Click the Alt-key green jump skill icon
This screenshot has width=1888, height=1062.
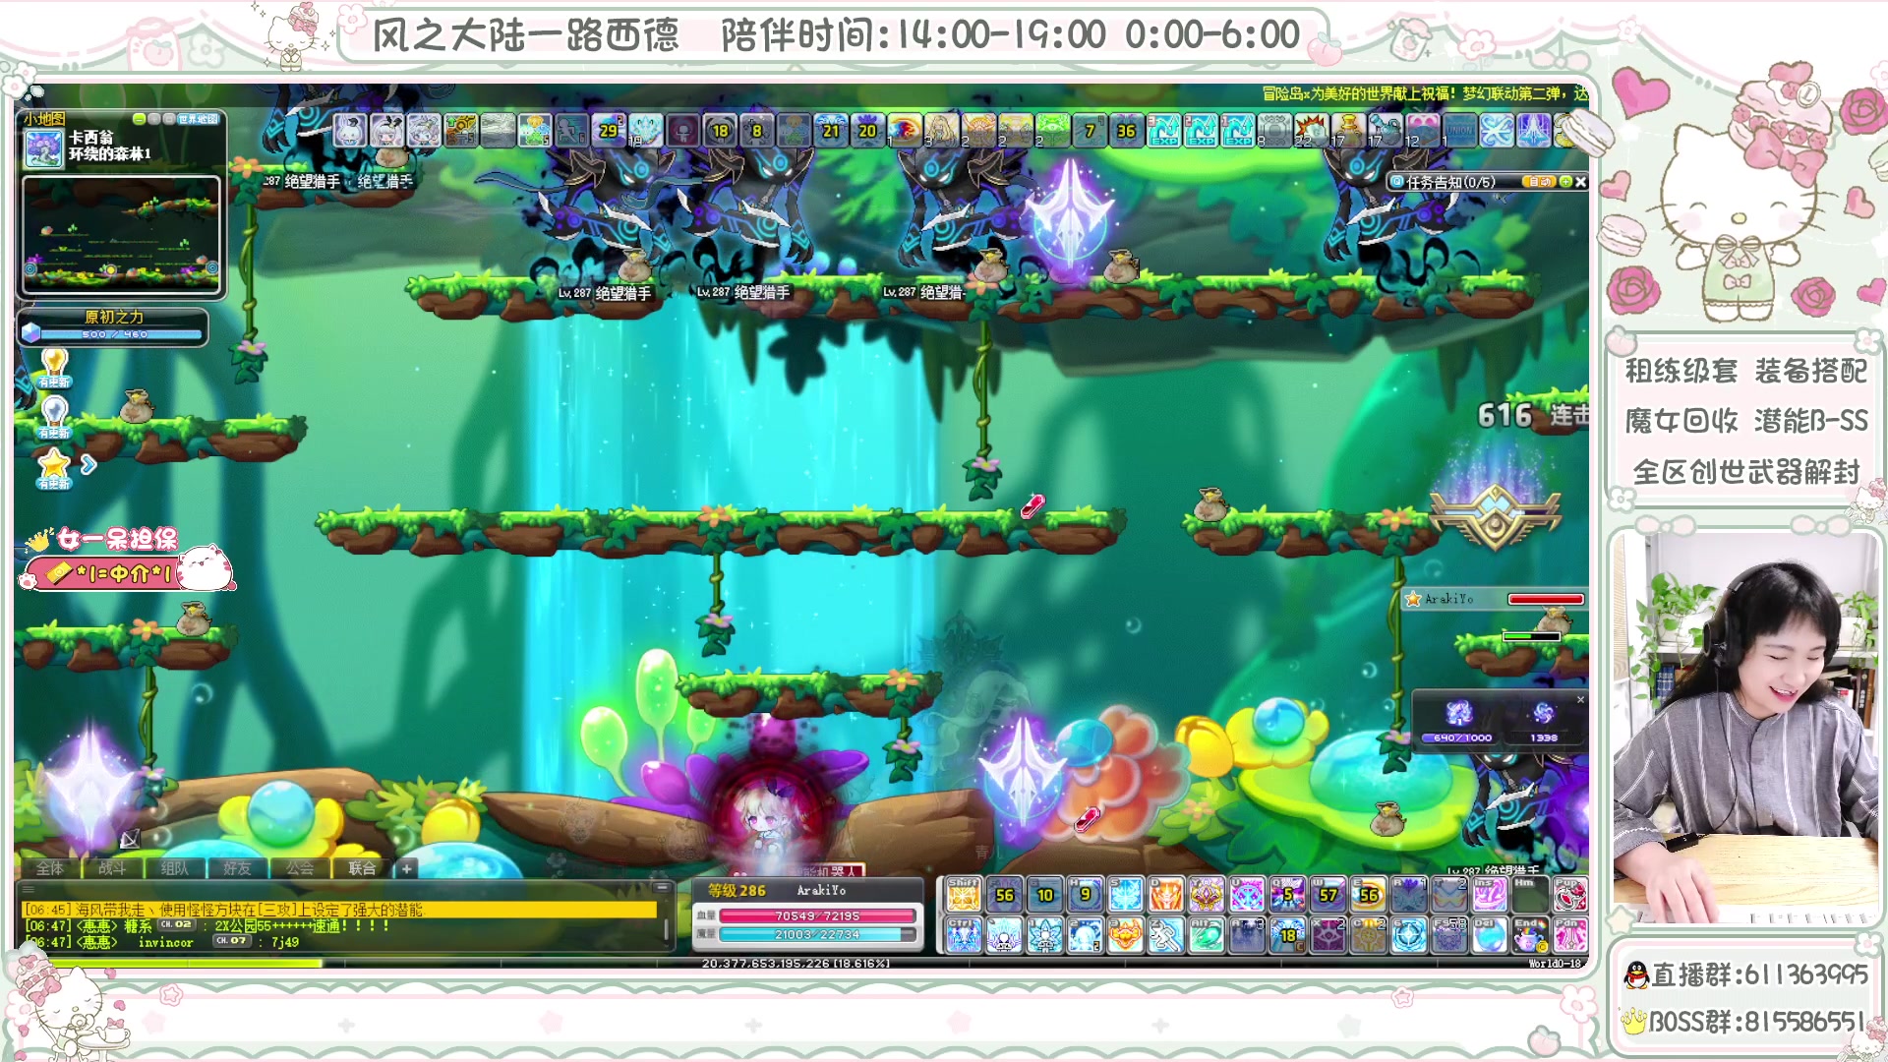coord(1207,935)
